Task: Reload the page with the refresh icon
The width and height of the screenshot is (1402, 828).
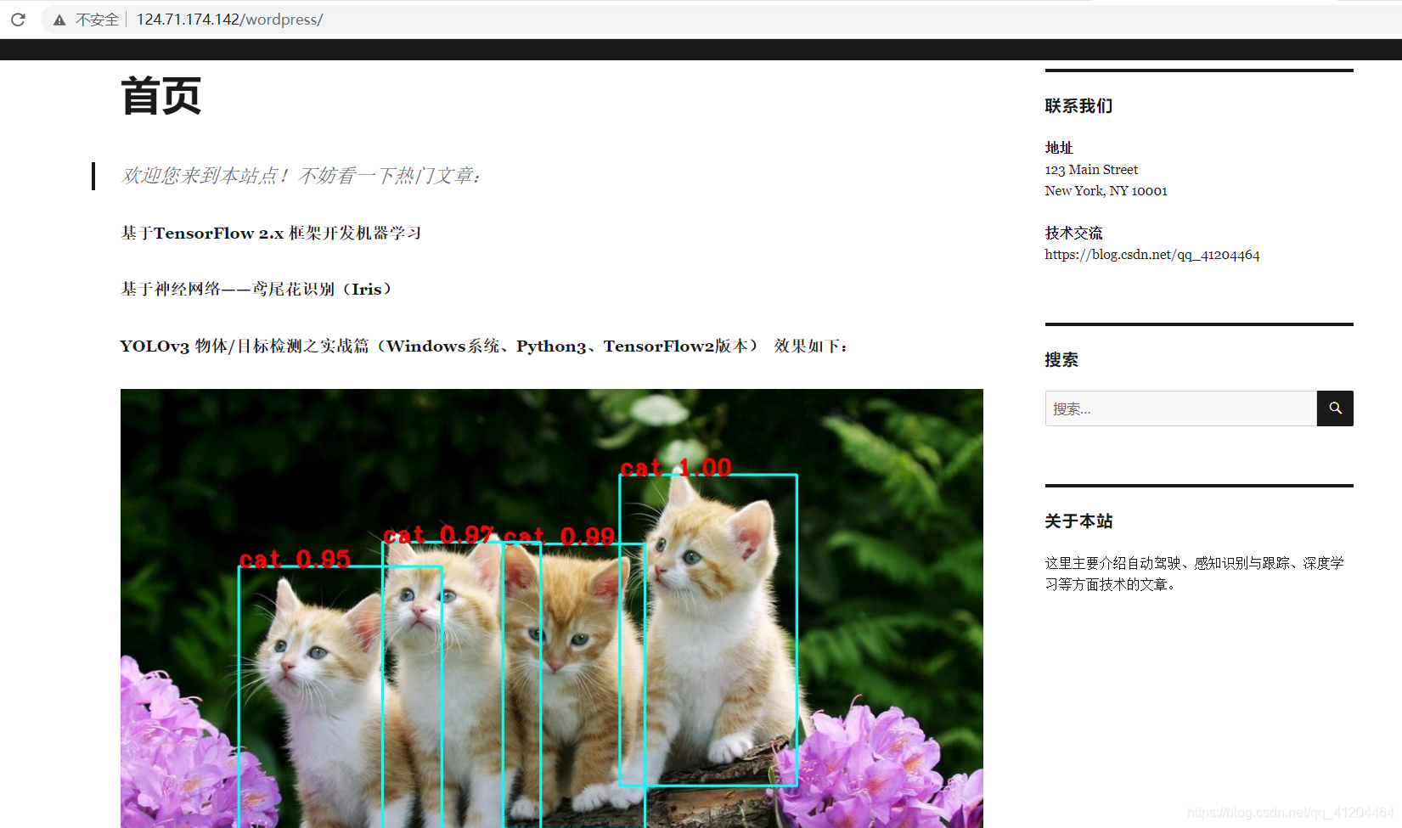Action: [x=18, y=19]
